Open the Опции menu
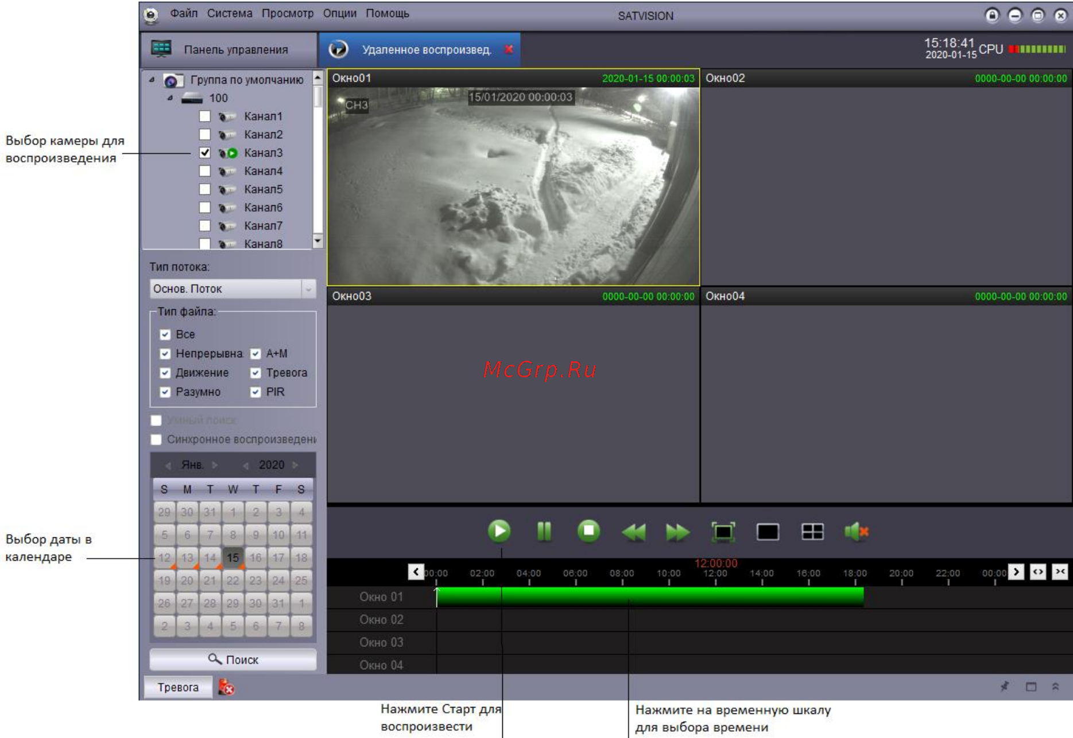Image resolution: width=1073 pixels, height=738 pixels. [340, 13]
